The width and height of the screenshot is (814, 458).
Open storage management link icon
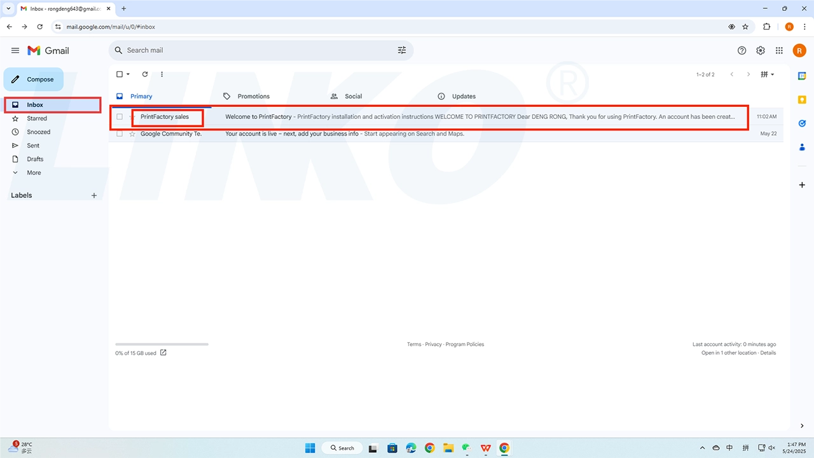(x=163, y=352)
